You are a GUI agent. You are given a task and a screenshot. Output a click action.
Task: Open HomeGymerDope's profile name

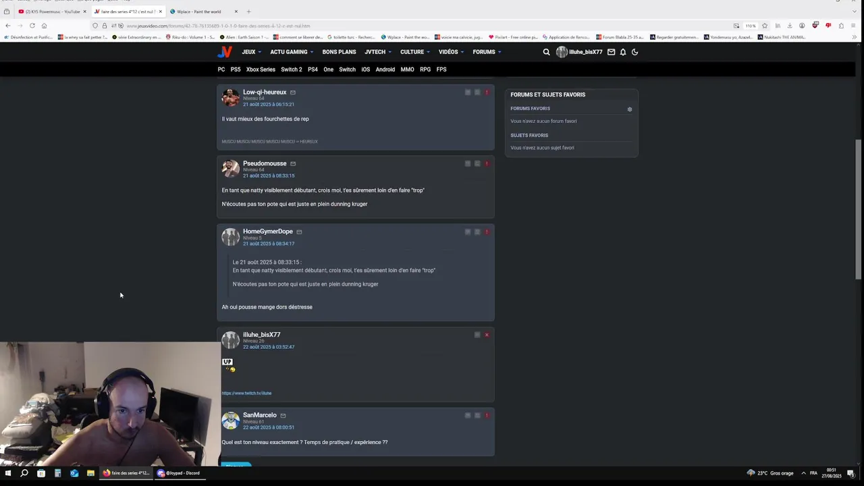(x=268, y=232)
